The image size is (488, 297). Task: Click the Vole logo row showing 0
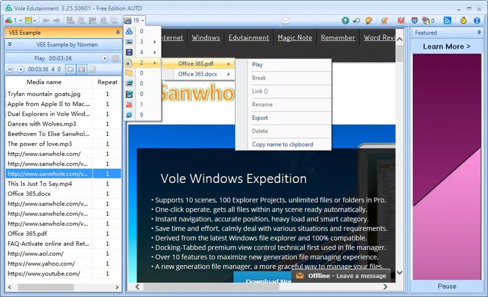[x=142, y=32]
